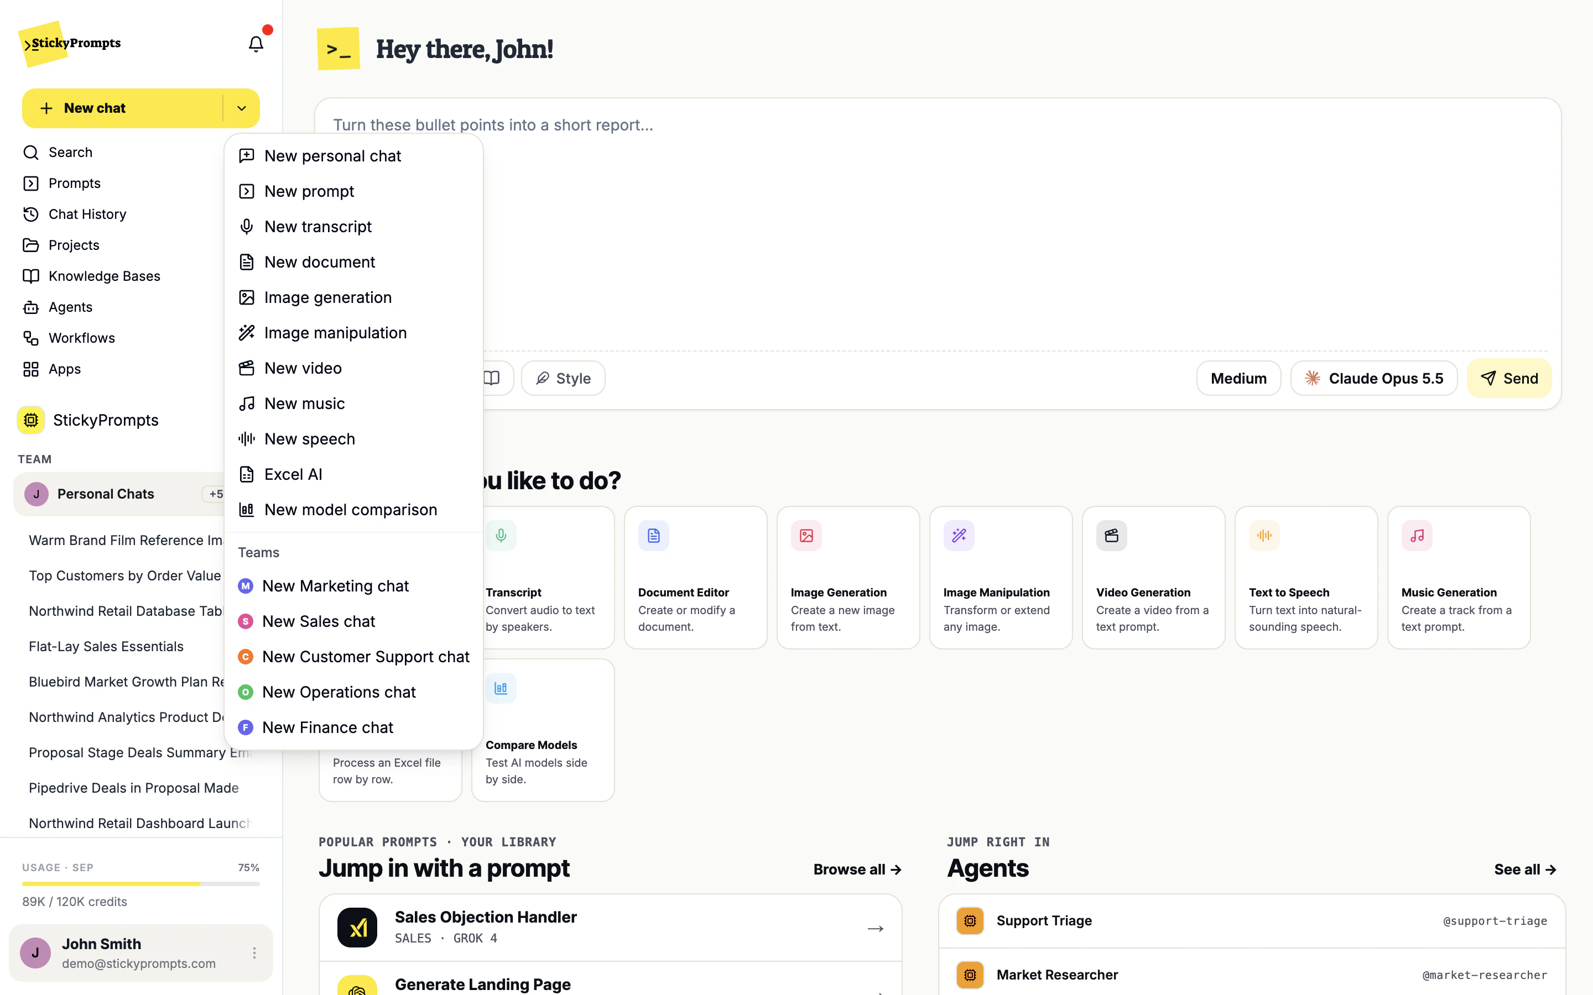
Task: Click the Chat History clock icon
Action: coord(31,214)
